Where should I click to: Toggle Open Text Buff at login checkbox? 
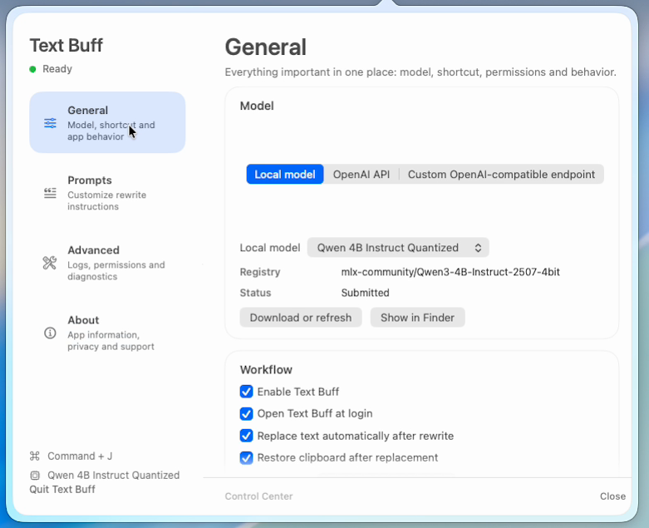click(x=246, y=414)
